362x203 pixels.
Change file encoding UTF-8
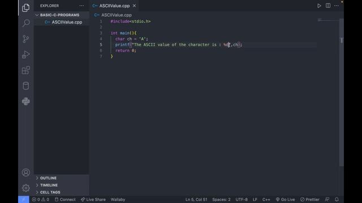click(x=242, y=199)
